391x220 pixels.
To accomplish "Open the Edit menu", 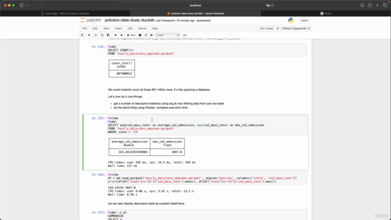I will [95, 29].
